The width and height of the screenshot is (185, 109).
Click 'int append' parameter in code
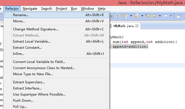(x=133, y=42)
